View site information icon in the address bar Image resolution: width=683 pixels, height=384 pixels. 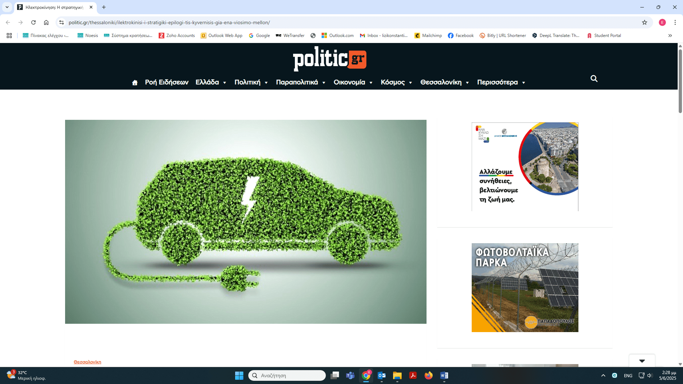tap(62, 22)
